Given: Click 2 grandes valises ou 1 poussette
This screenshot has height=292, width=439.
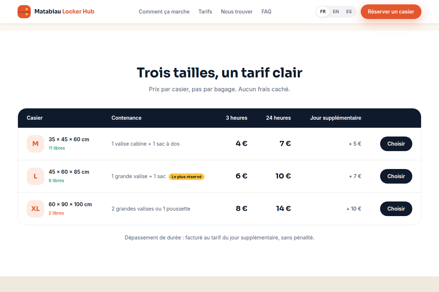Looking at the screenshot, I should (x=151, y=209).
